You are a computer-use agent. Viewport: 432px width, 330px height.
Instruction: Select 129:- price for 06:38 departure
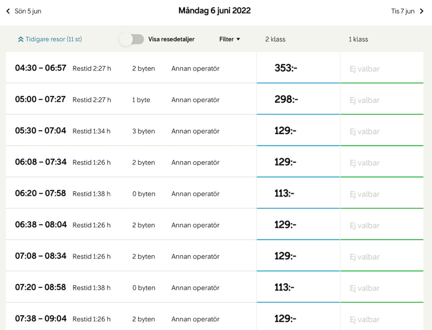coord(298,224)
